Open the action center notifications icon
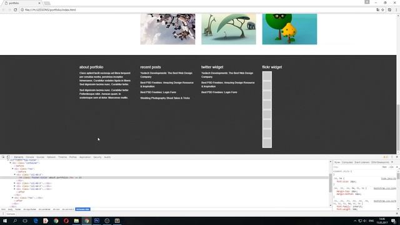Image resolution: width=400 pixels, height=225 pixels. (394, 221)
